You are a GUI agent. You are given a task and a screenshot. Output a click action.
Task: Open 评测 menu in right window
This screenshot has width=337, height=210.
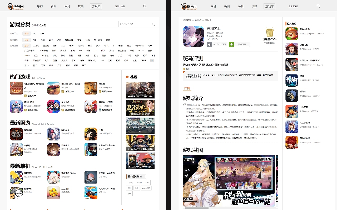pyautogui.click(x=241, y=6)
